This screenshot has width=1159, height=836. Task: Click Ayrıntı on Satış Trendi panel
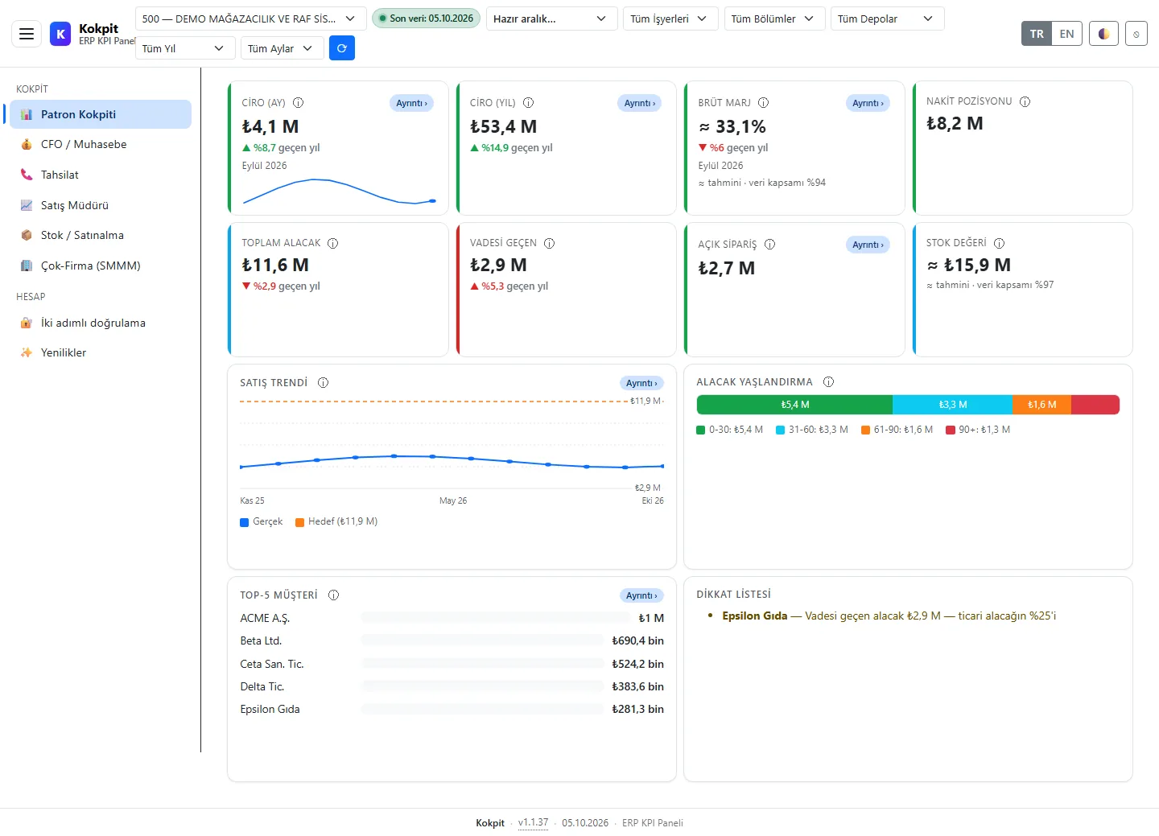coord(641,383)
